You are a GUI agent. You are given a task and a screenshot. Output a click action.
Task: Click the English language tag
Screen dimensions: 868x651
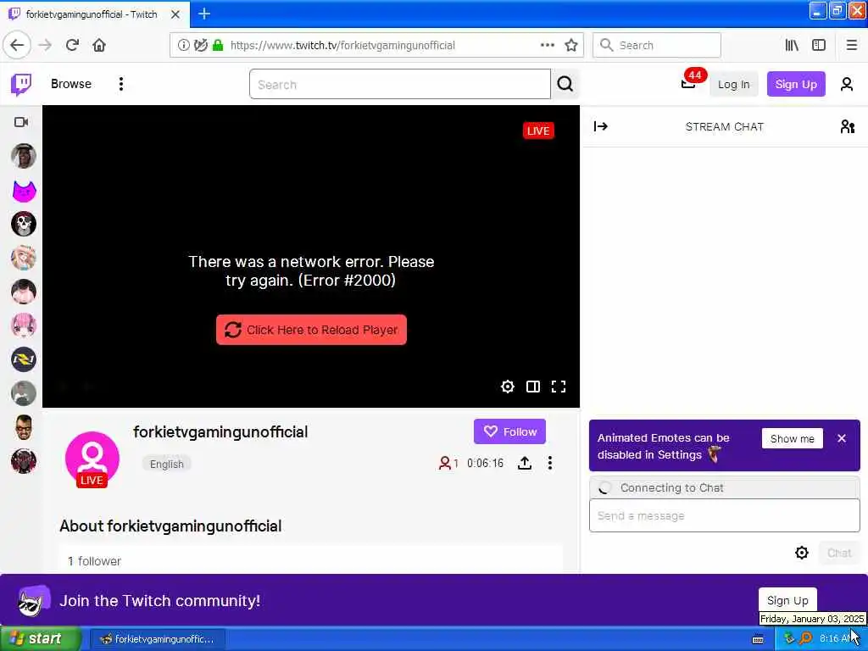tap(167, 464)
